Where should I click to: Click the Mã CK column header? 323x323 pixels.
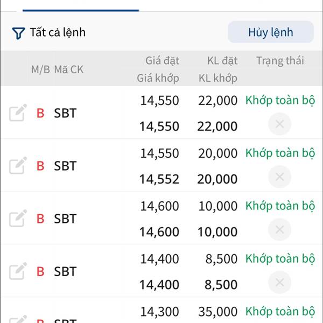click(x=68, y=69)
